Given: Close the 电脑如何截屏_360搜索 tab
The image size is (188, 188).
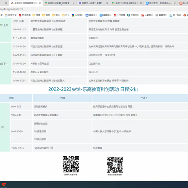Looking at the screenshot, I should 74,3.
